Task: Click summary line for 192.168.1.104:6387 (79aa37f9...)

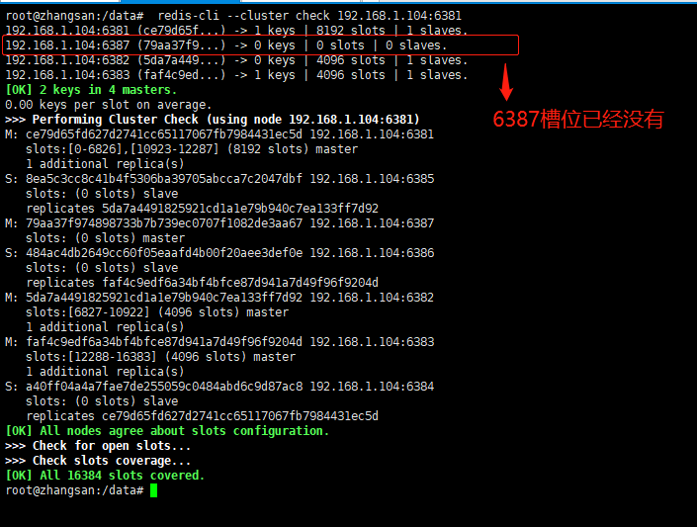Action: [x=225, y=45]
